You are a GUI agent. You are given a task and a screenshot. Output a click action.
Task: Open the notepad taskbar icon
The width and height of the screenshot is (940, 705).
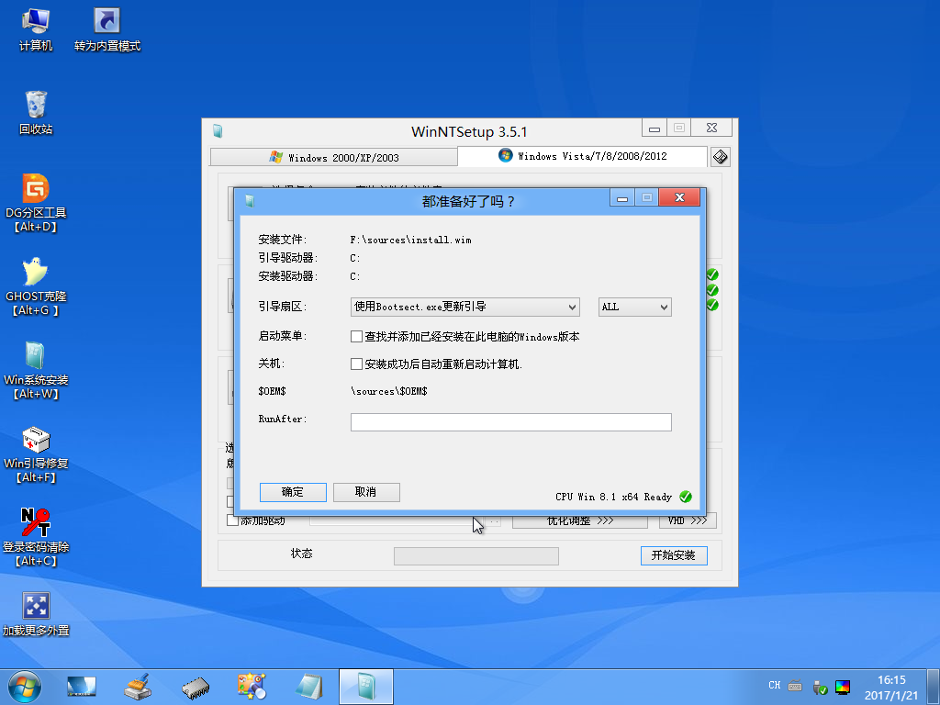(x=309, y=687)
